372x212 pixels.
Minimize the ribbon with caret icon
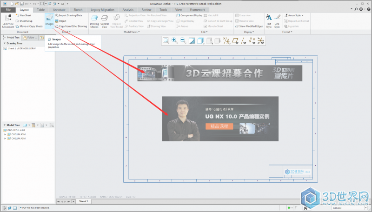352,9
